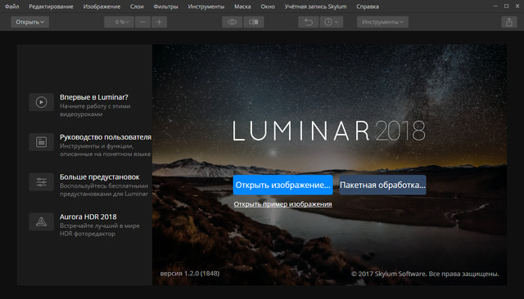524x299 pixels.
Task: Expand the Открыть dropdown in toolbar
Action: 30,22
